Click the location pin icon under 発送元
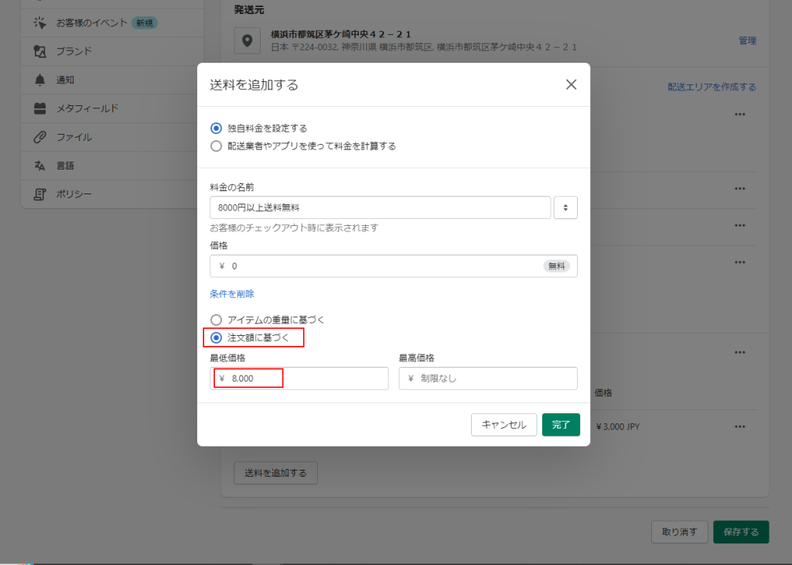 click(x=247, y=40)
